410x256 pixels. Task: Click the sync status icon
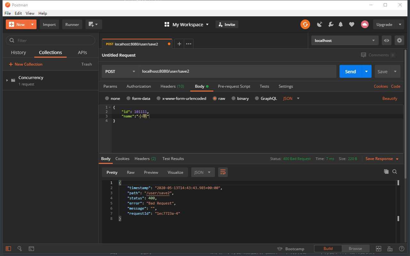[x=305, y=24]
